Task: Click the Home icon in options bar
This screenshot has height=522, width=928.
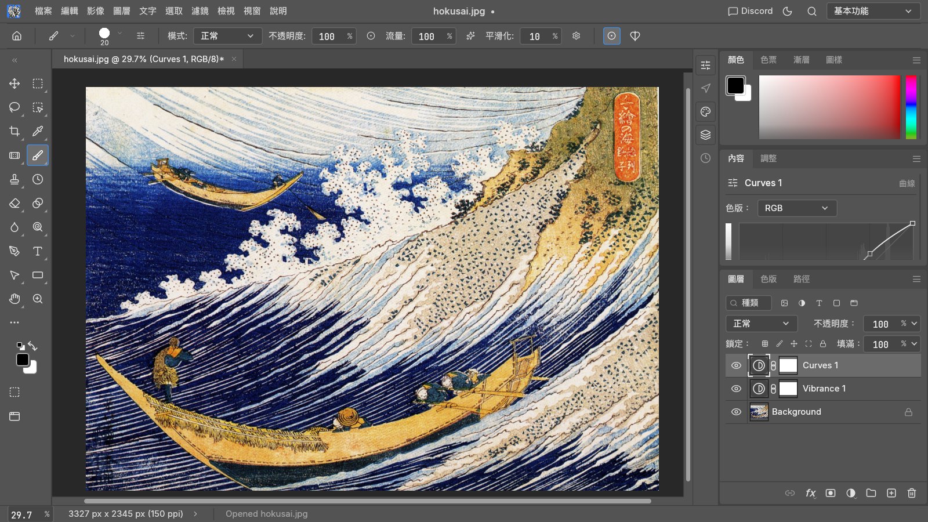Action: pyautogui.click(x=17, y=36)
